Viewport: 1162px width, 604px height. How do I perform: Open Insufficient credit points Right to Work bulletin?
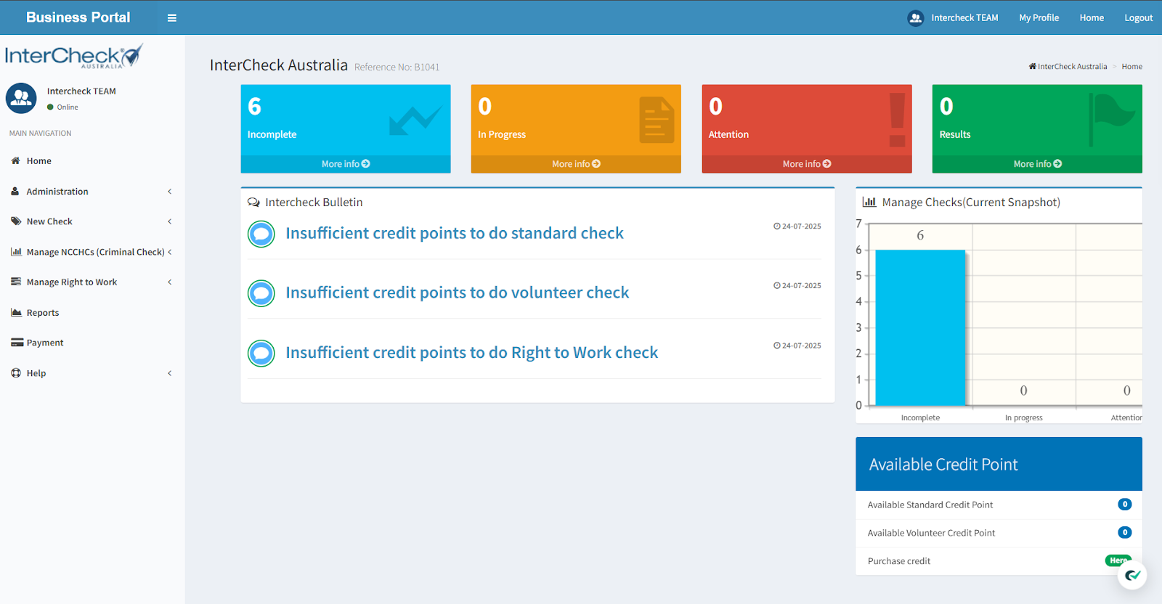472,353
